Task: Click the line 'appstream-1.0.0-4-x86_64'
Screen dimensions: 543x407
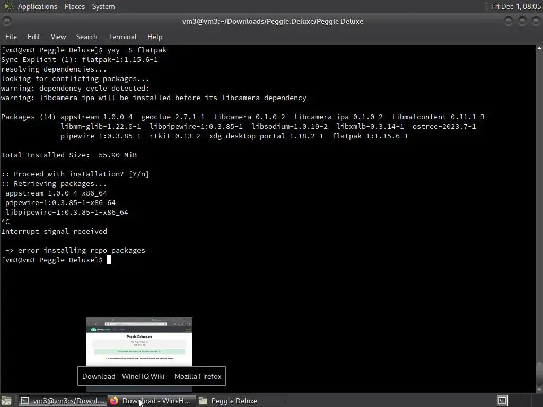Action: tap(56, 193)
